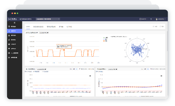This screenshot has width=175, height=106.
Task: Collapse the sidebar using the hamburger icon
Action: tap(14, 23)
